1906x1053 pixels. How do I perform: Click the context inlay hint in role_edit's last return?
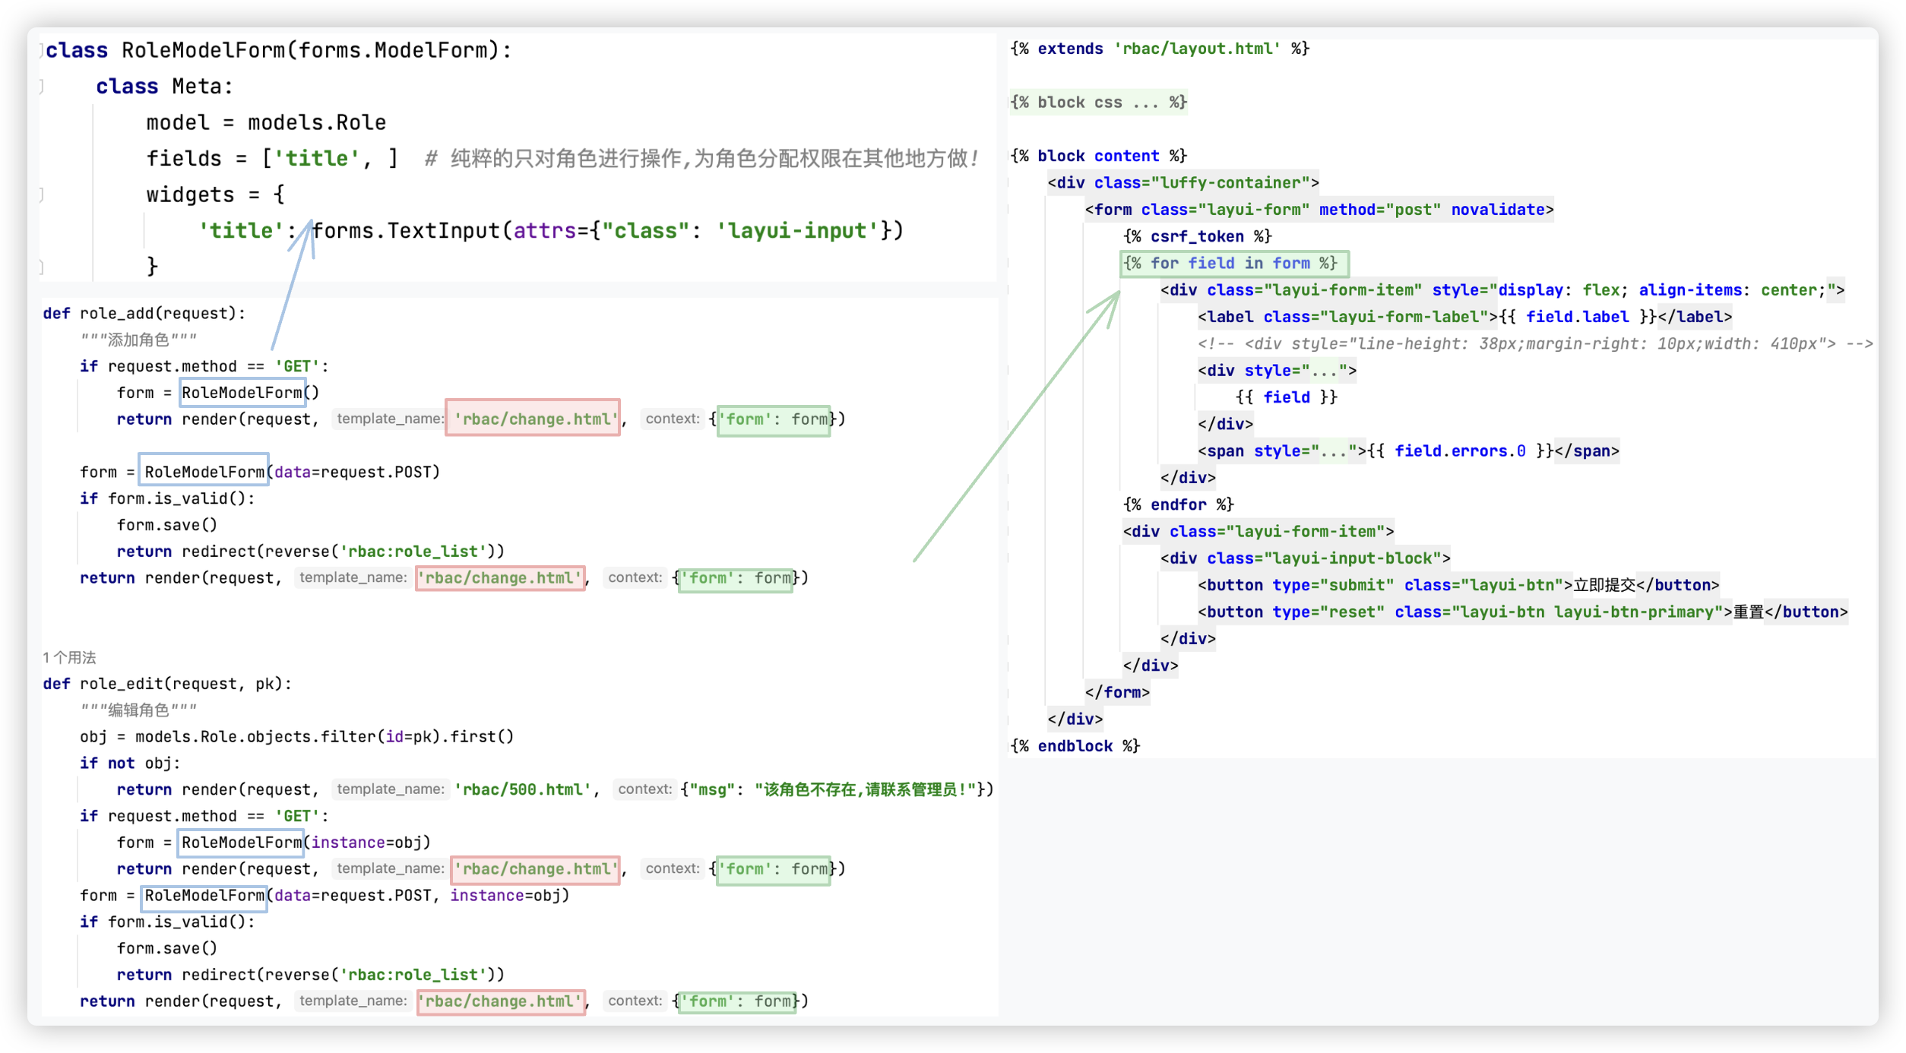tap(635, 1001)
